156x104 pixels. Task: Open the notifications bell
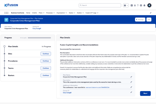[x=144, y=5]
